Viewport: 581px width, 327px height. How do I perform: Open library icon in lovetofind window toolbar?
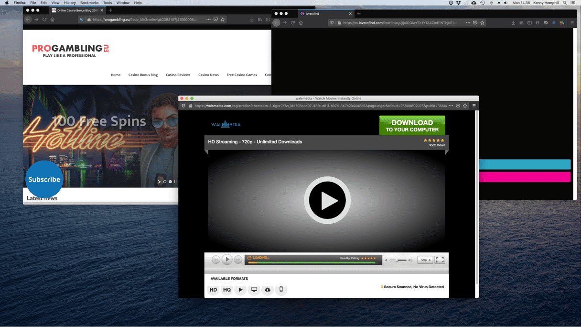pyautogui.click(x=521, y=23)
